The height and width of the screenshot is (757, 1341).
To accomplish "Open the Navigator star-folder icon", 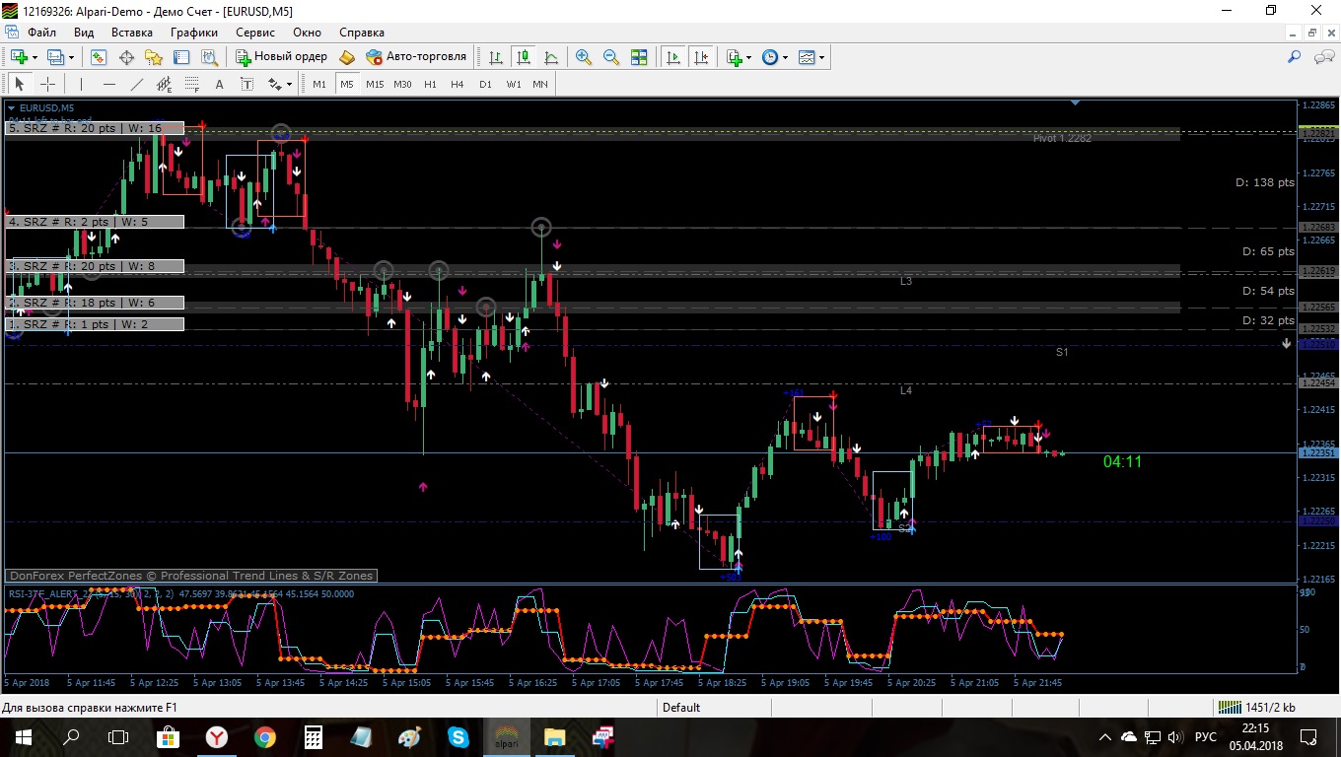I will click(154, 57).
